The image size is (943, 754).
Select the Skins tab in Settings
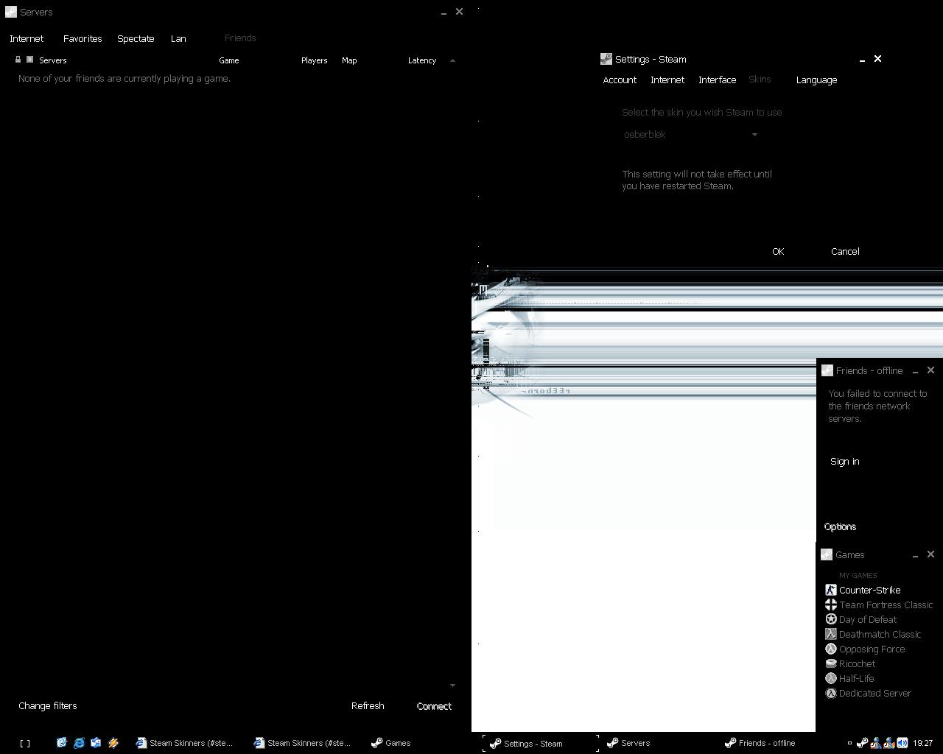coord(760,79)
